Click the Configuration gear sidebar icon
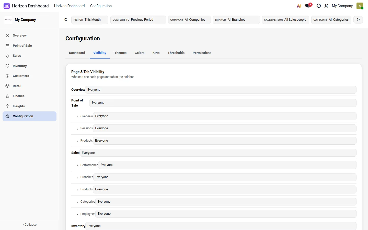The image size is (368, 230). coord(7,116)
